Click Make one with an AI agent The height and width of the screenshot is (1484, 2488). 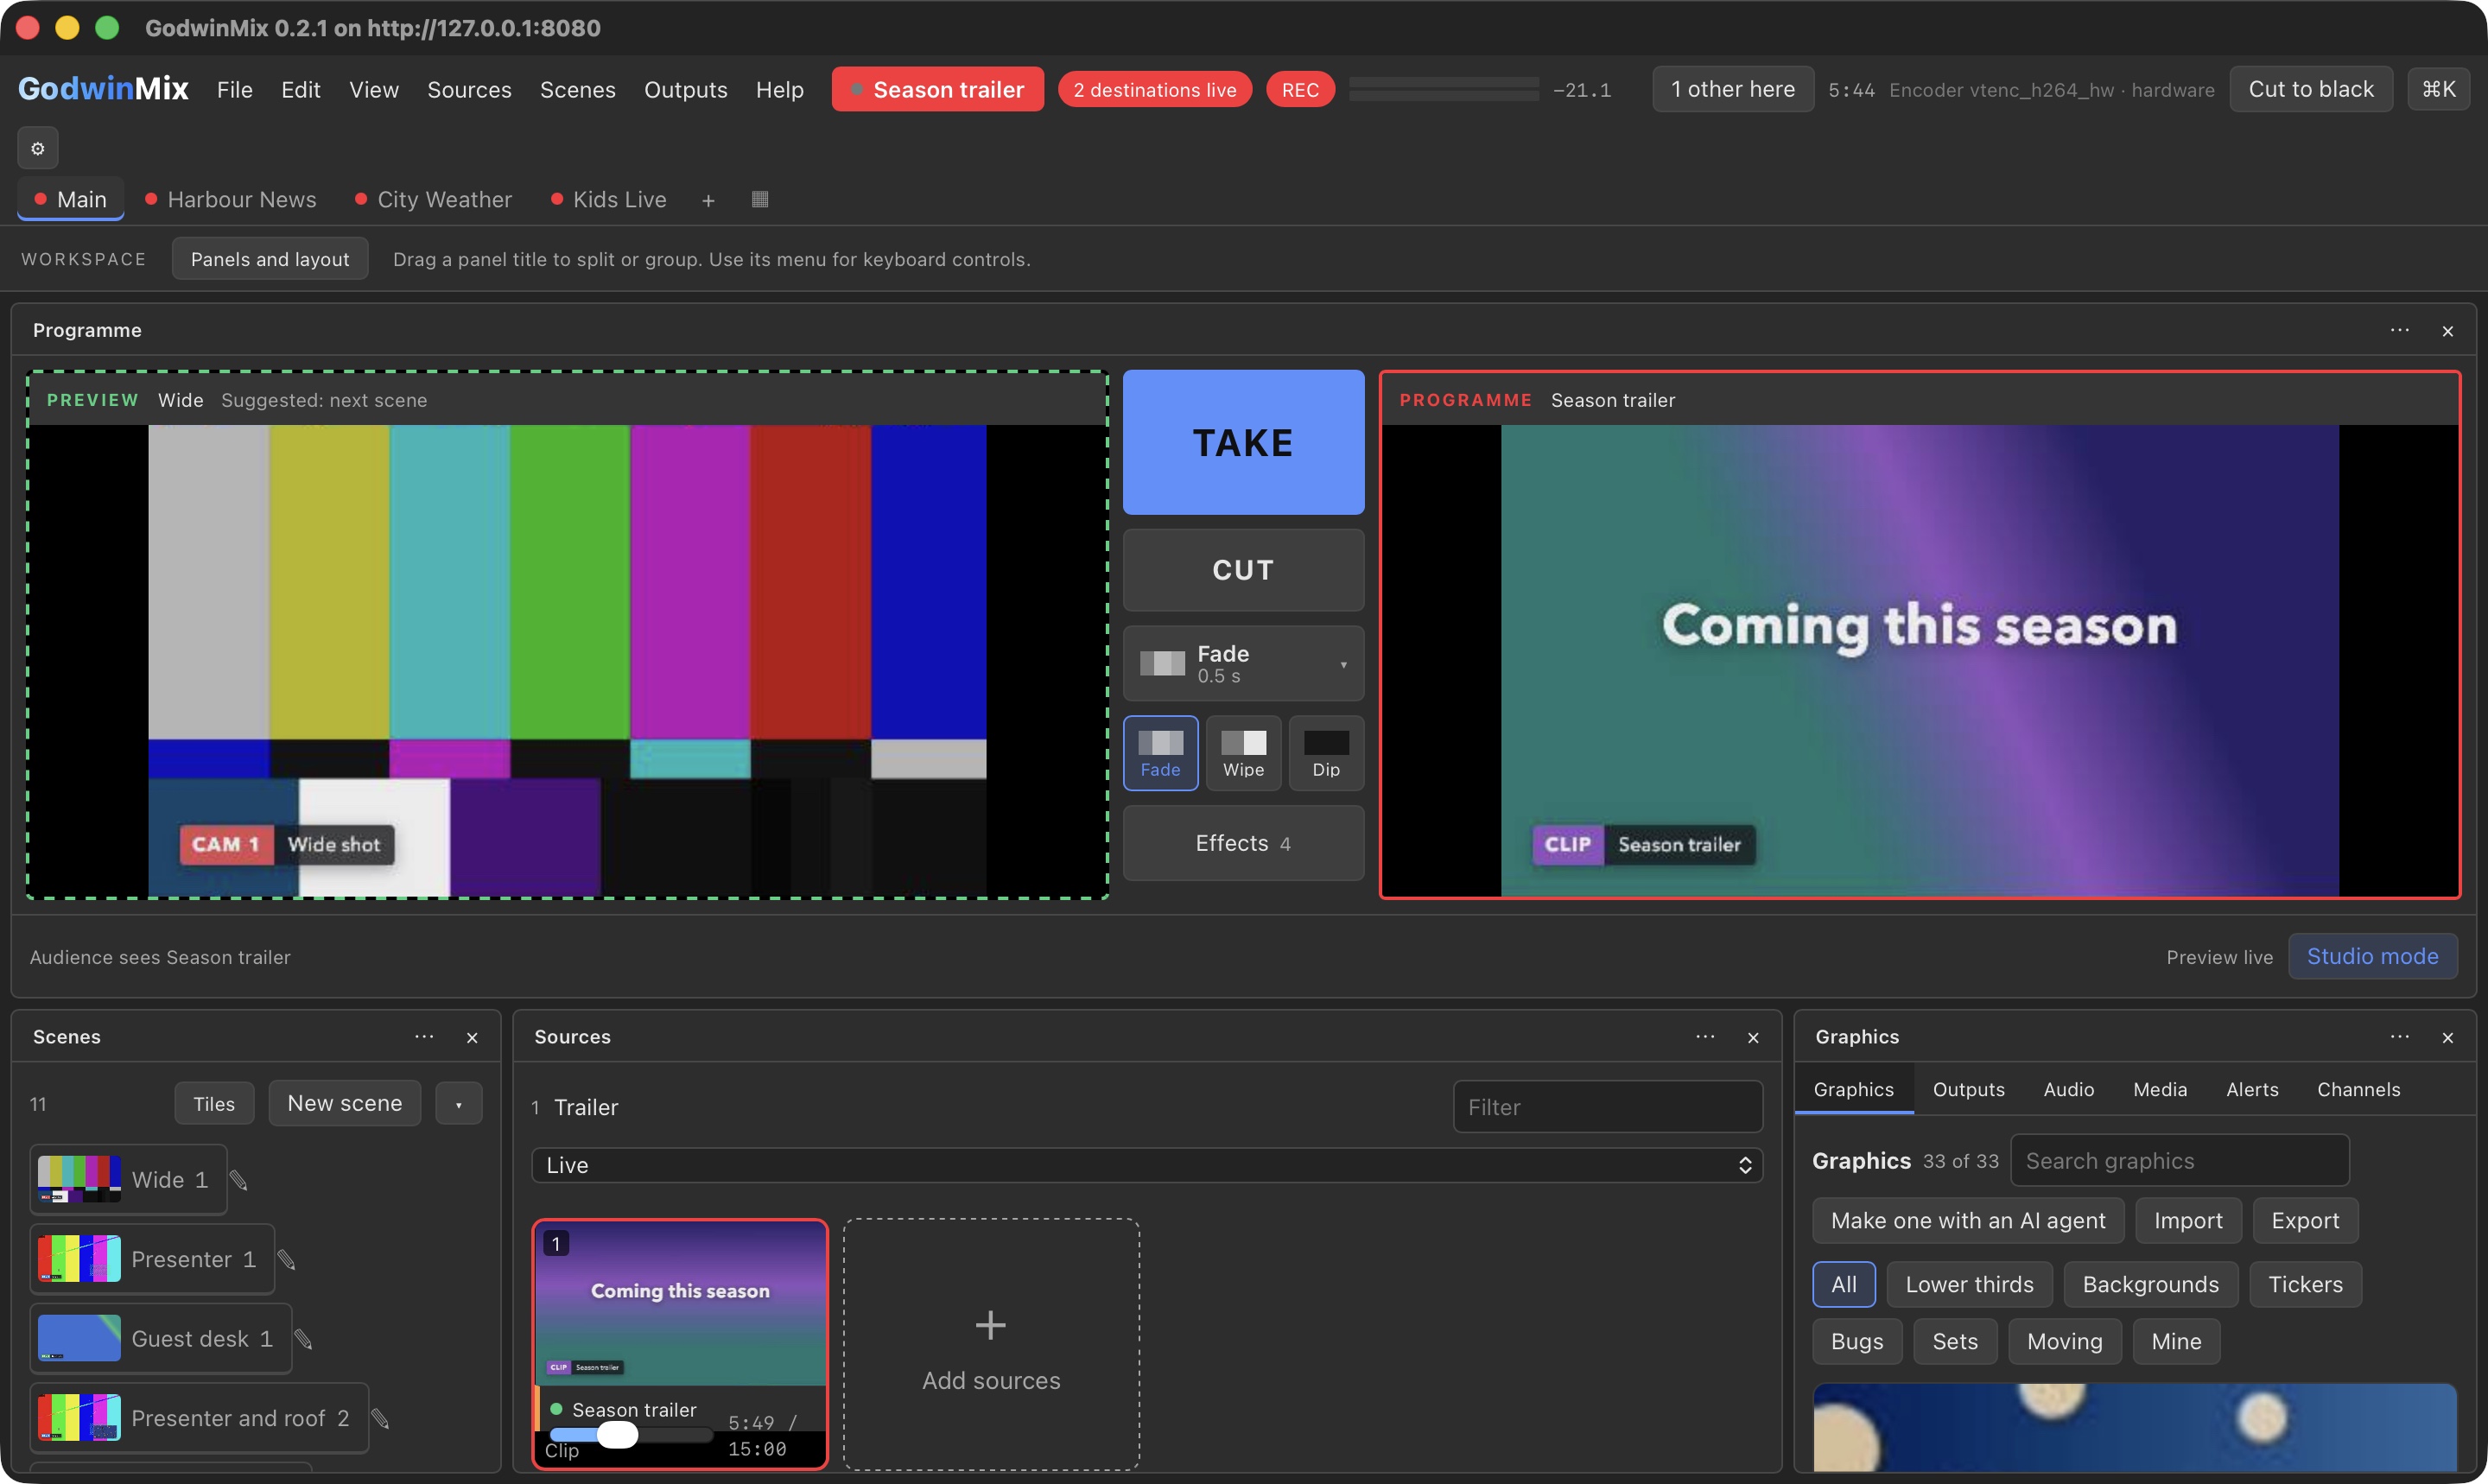(1968, 1221)
